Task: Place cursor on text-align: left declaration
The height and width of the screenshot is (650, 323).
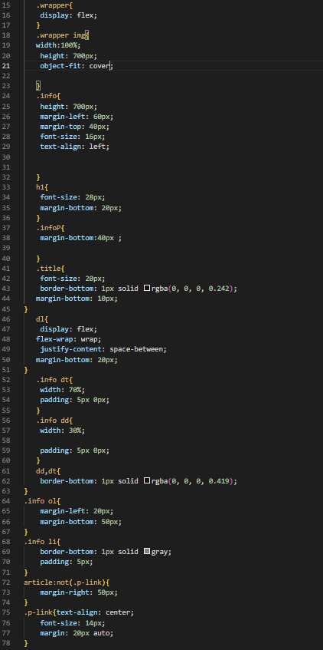Action: pos(74,147)
